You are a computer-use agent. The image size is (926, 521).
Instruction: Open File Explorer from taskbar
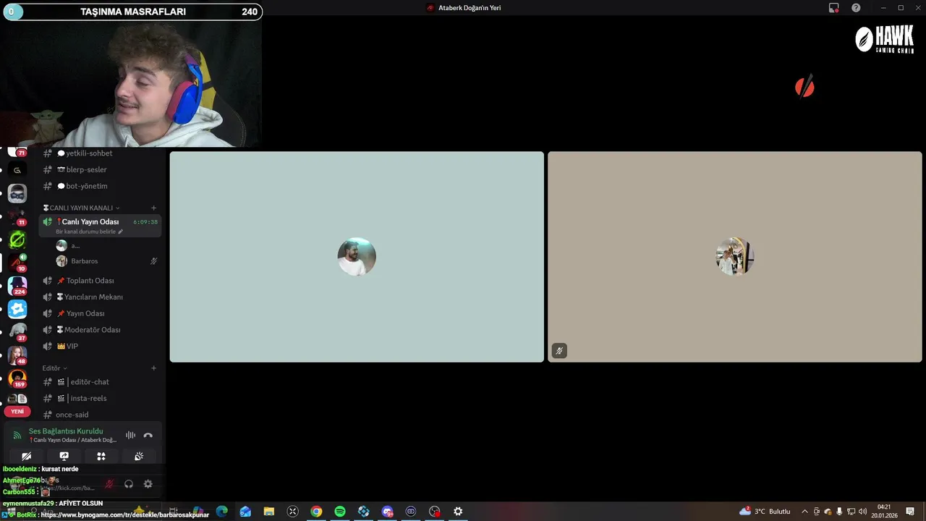269,512
